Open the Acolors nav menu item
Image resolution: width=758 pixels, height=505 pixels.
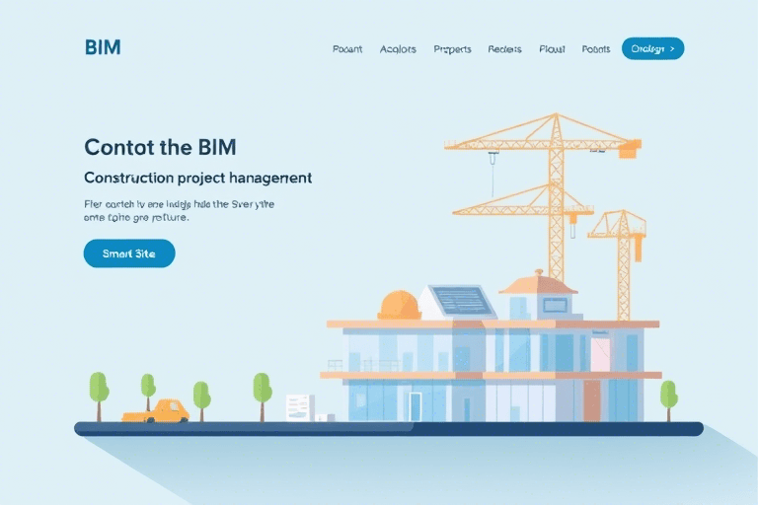click(x=398, y=48)
